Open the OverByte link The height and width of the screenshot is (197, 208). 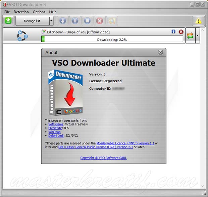[55, 128]
